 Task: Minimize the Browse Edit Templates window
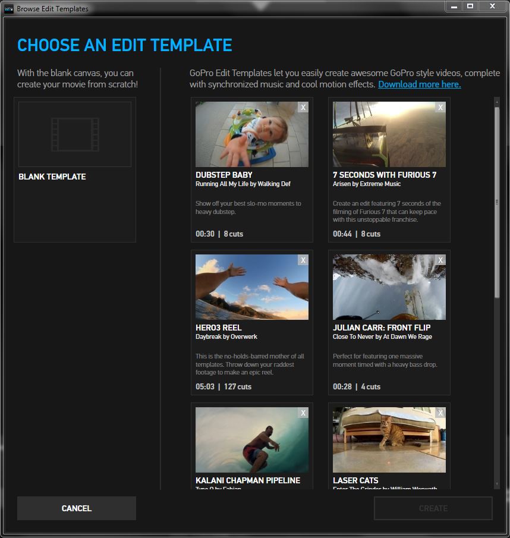point(454,7)
